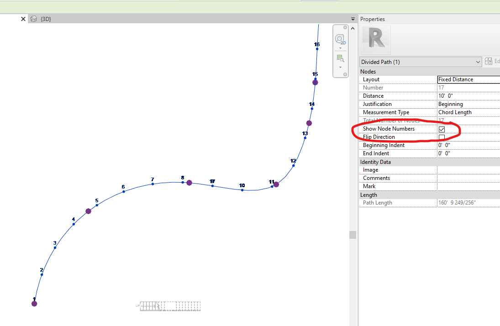This screenshot has height=326, width=500.
Task: Open the 2D steering wheel navigation tool
Action: pos(340,39)
